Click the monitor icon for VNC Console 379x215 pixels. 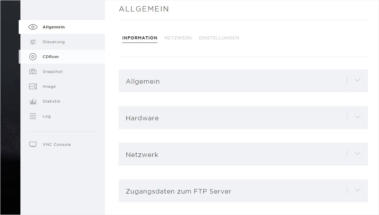click(x=33, y=144)
